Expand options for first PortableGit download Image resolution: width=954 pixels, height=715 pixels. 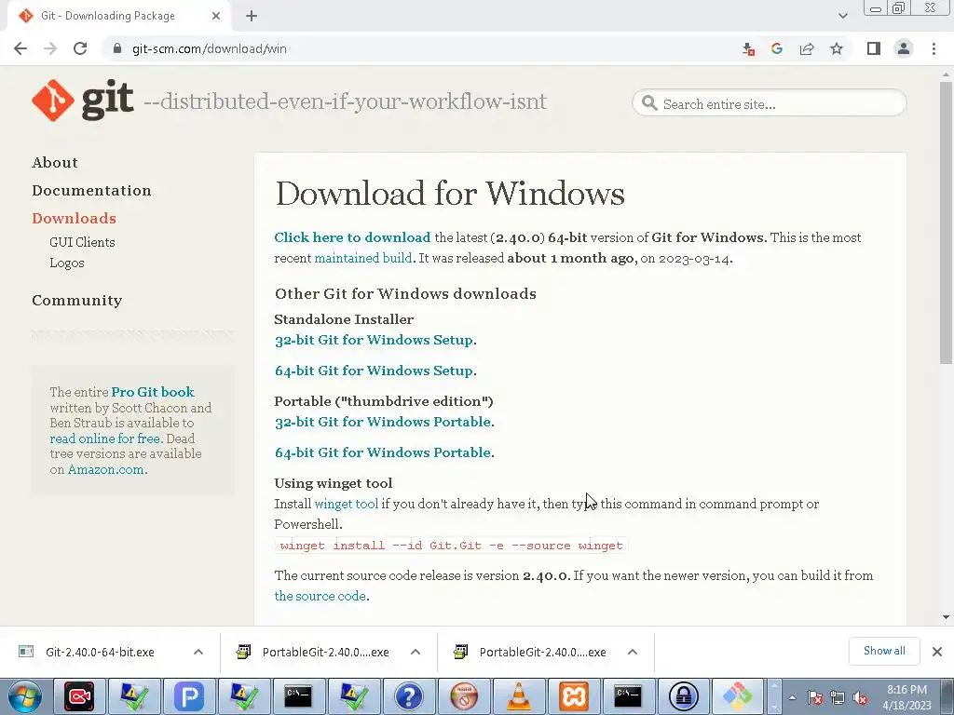click(x=416, y=652)
